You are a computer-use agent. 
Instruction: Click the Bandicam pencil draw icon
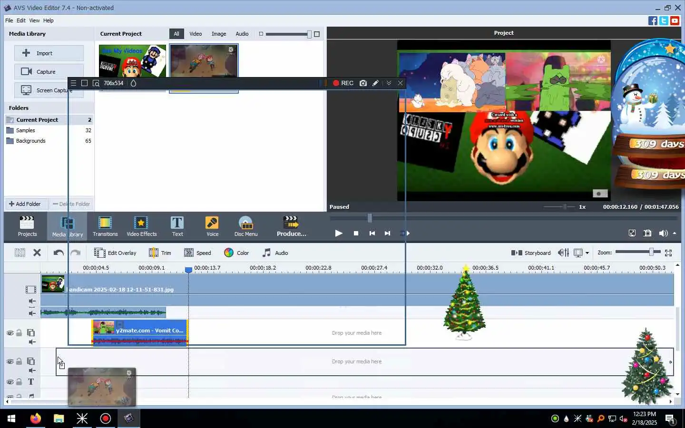tap(376, 83)
